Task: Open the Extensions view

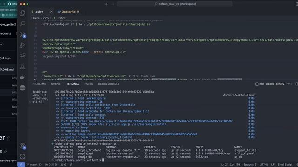Action: click(x=22, y=56)
